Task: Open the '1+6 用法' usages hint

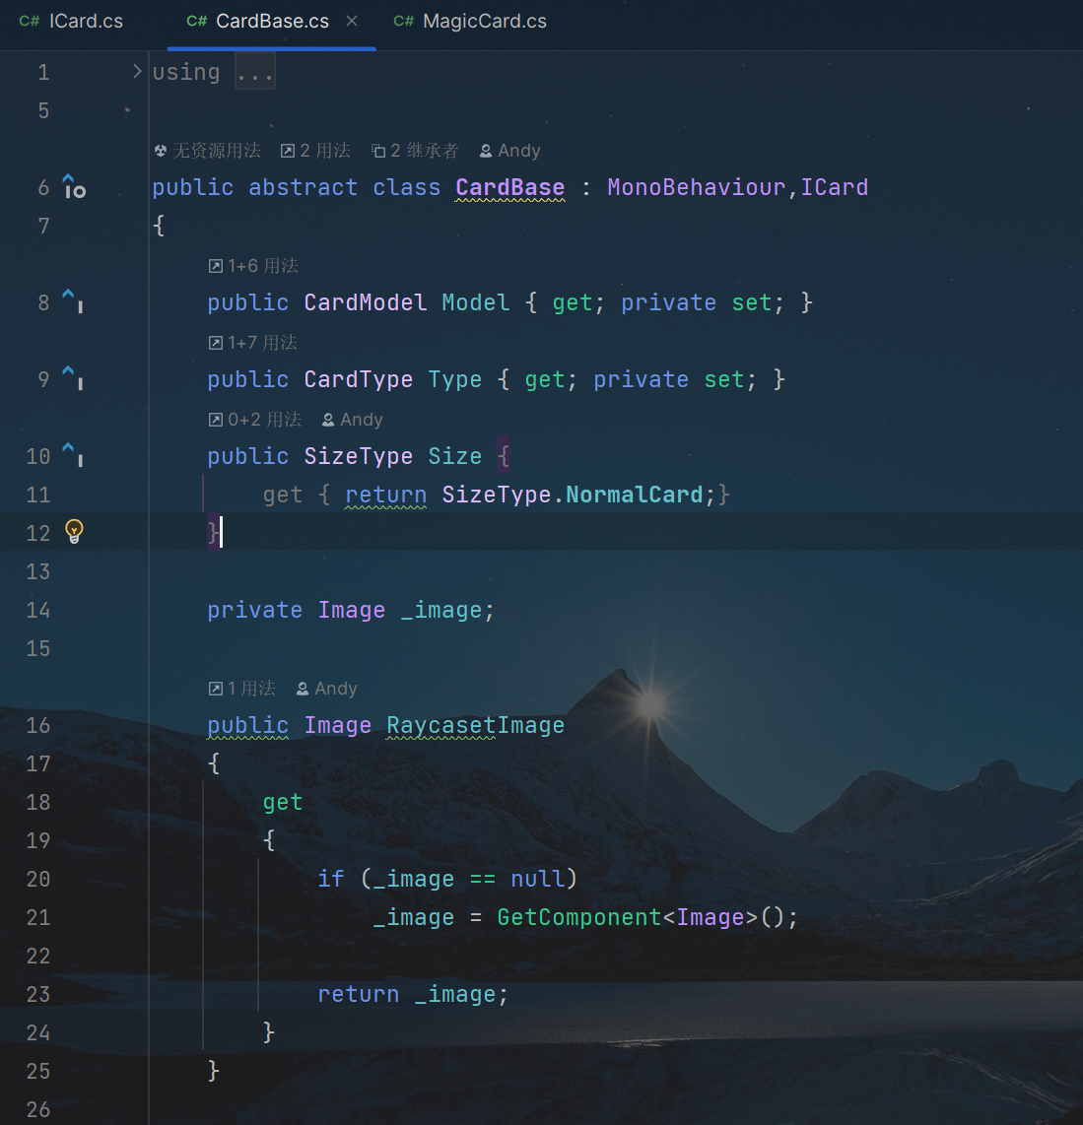Action: point(253,266)
